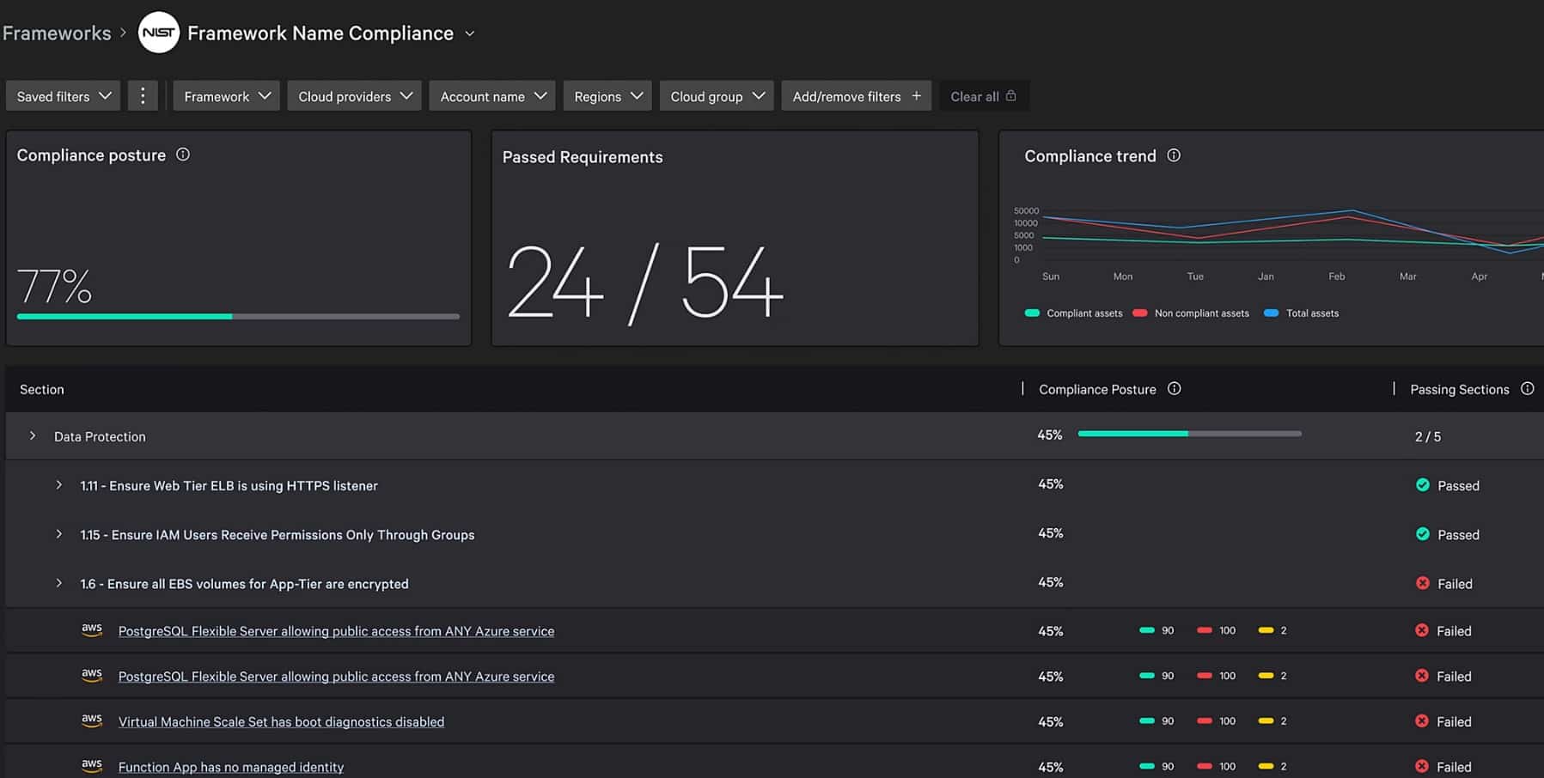Click the green Passed icon on the 1.11 row
The width and height of the screenshot is (1544, 778).
(1423, 485)
